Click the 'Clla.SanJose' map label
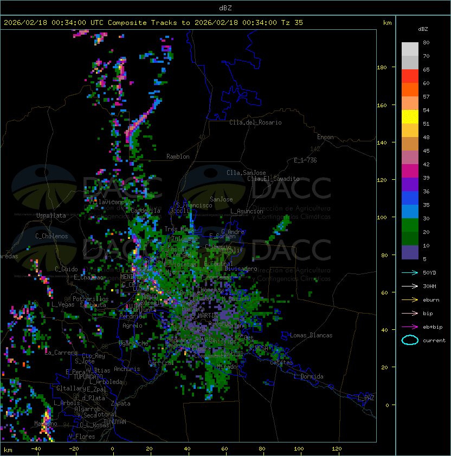 tap(246, 173)
